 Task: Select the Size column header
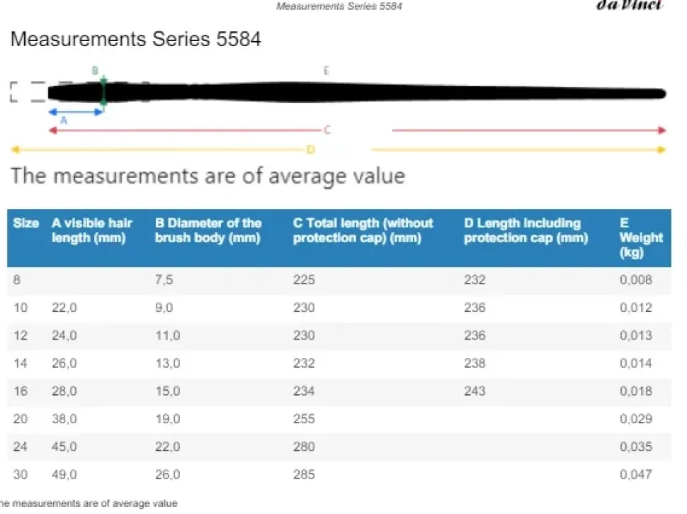[26, 223]
